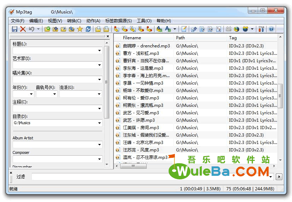Select file 汪峰 - 北京北京.mp3
The height and width of the screenshot is (202, 292).
[x=143, y=143]
